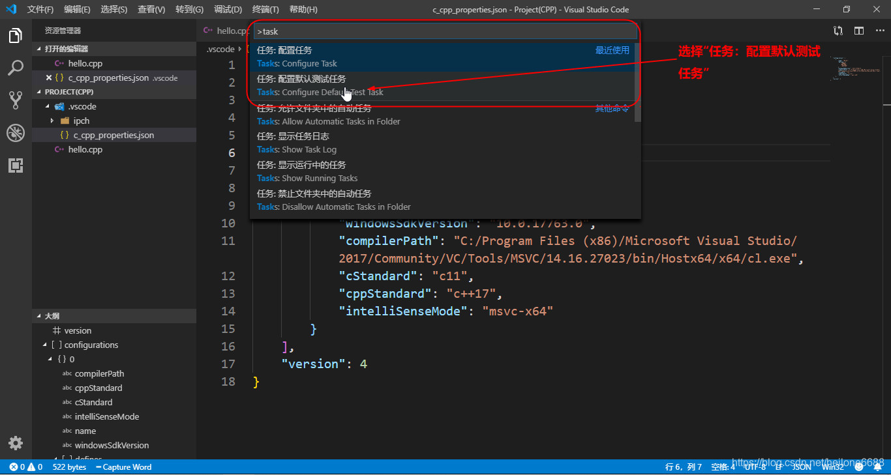The height and width of the screenshot is (475, 891).
Task: Click line number 13 in the gutter
Action: [228, 293]
